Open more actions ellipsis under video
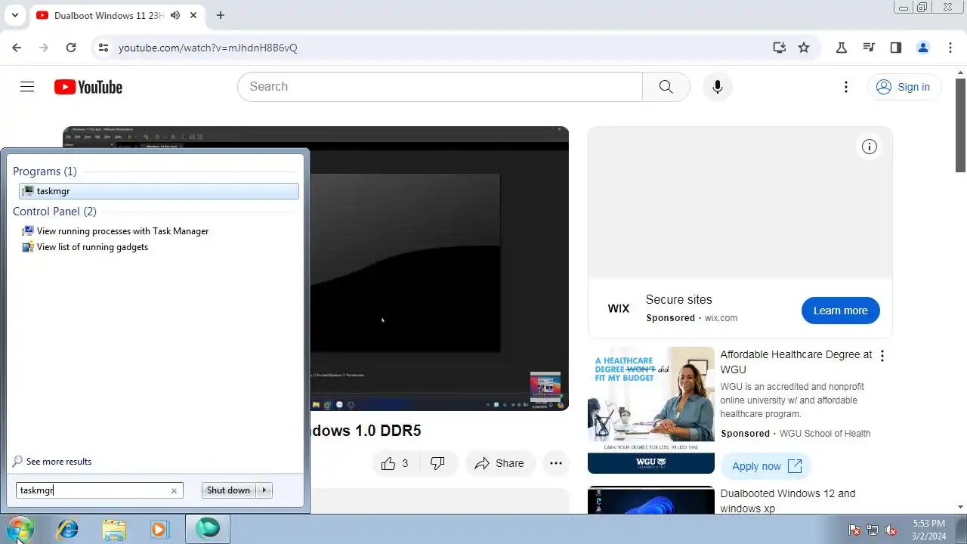The image size is (967, 544). click(x=556, y=463)
